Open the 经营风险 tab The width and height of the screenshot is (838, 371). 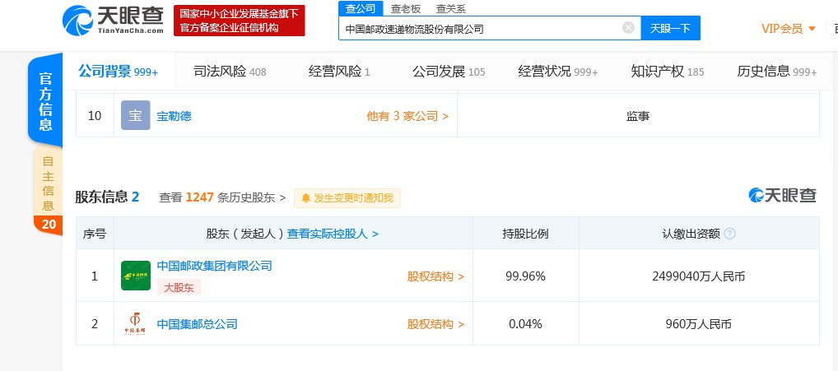pyautogui.click(x=339, y=71)
